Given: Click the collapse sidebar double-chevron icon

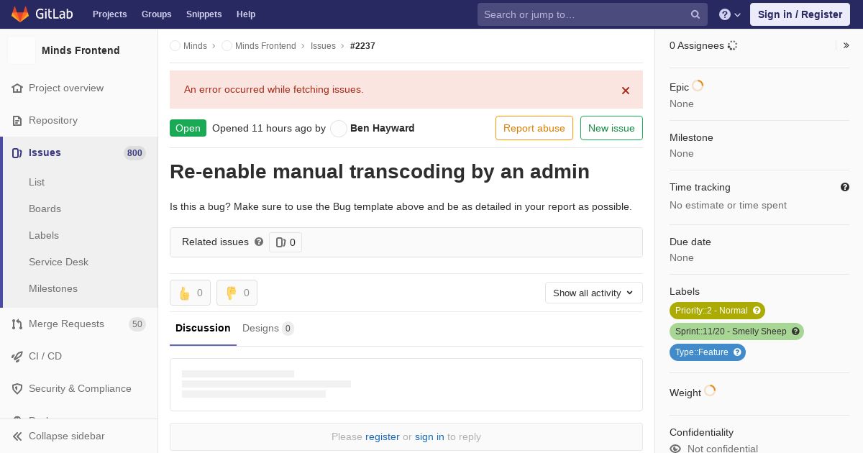Looking at the screenshot, I should [x=17, y=436].
